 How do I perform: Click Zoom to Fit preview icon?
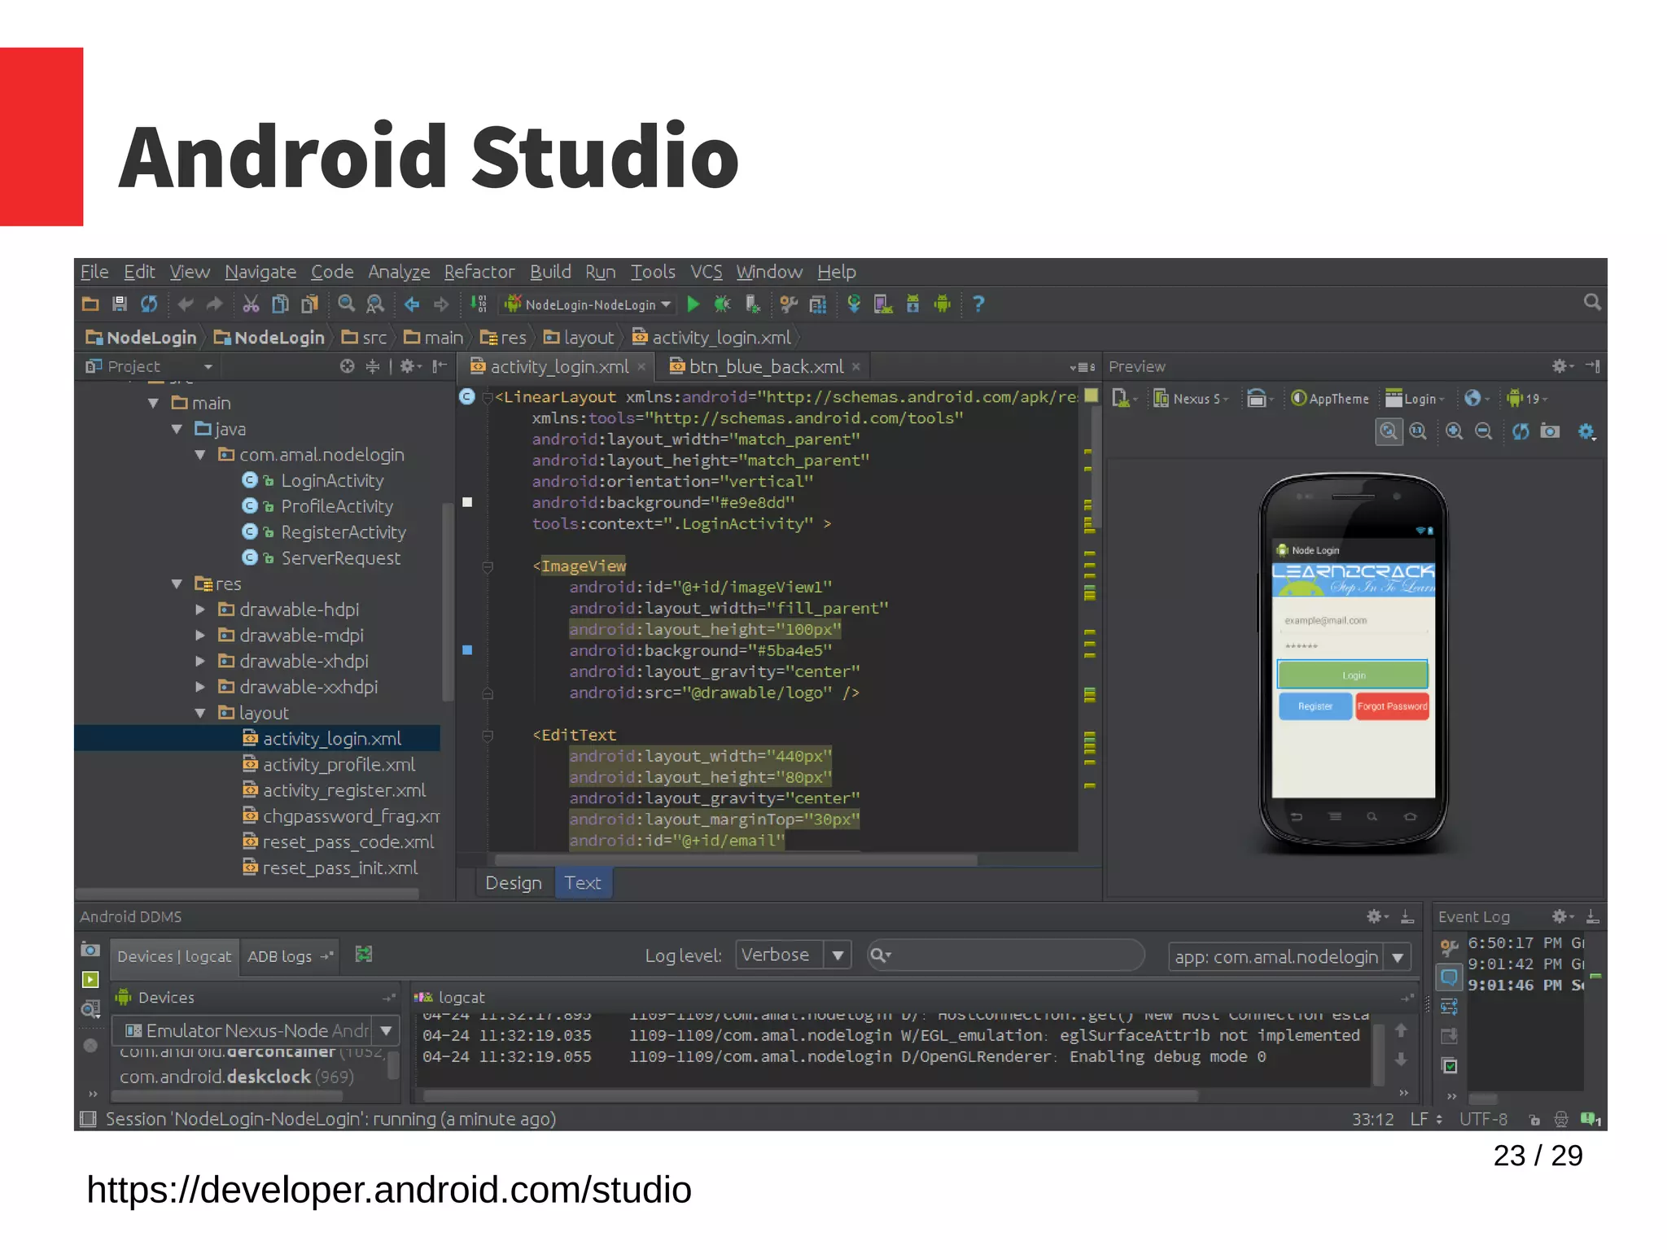1389,431
